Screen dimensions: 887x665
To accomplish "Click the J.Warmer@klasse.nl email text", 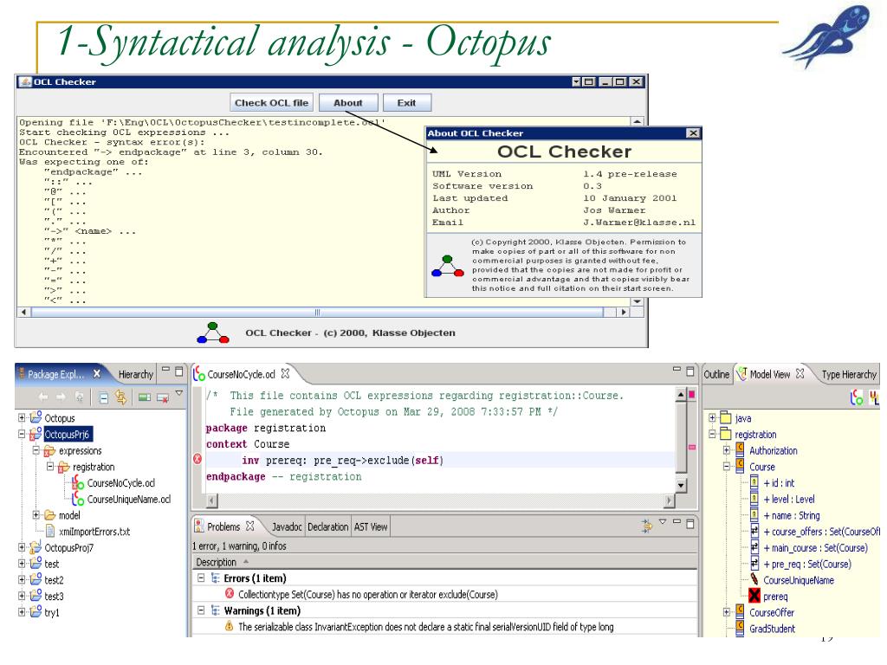I will click(x=639, y=223).
